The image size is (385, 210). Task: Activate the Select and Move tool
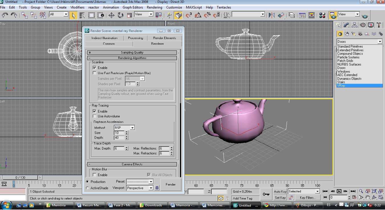pos(111,15)
